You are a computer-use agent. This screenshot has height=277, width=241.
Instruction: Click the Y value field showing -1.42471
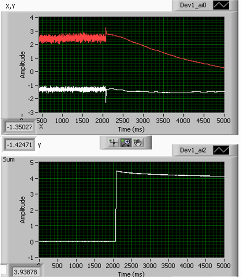(20, 145)
